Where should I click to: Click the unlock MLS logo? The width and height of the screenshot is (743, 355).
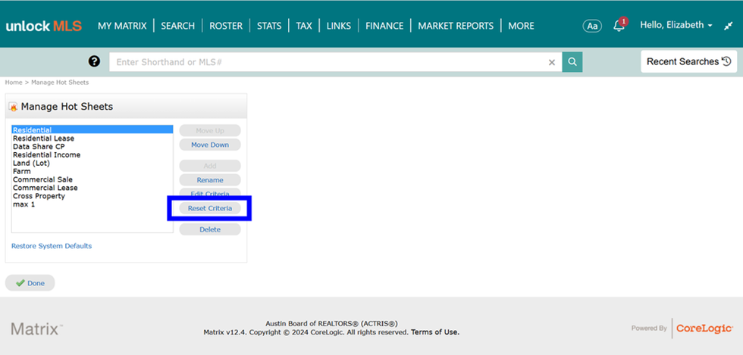coord(44,26)
